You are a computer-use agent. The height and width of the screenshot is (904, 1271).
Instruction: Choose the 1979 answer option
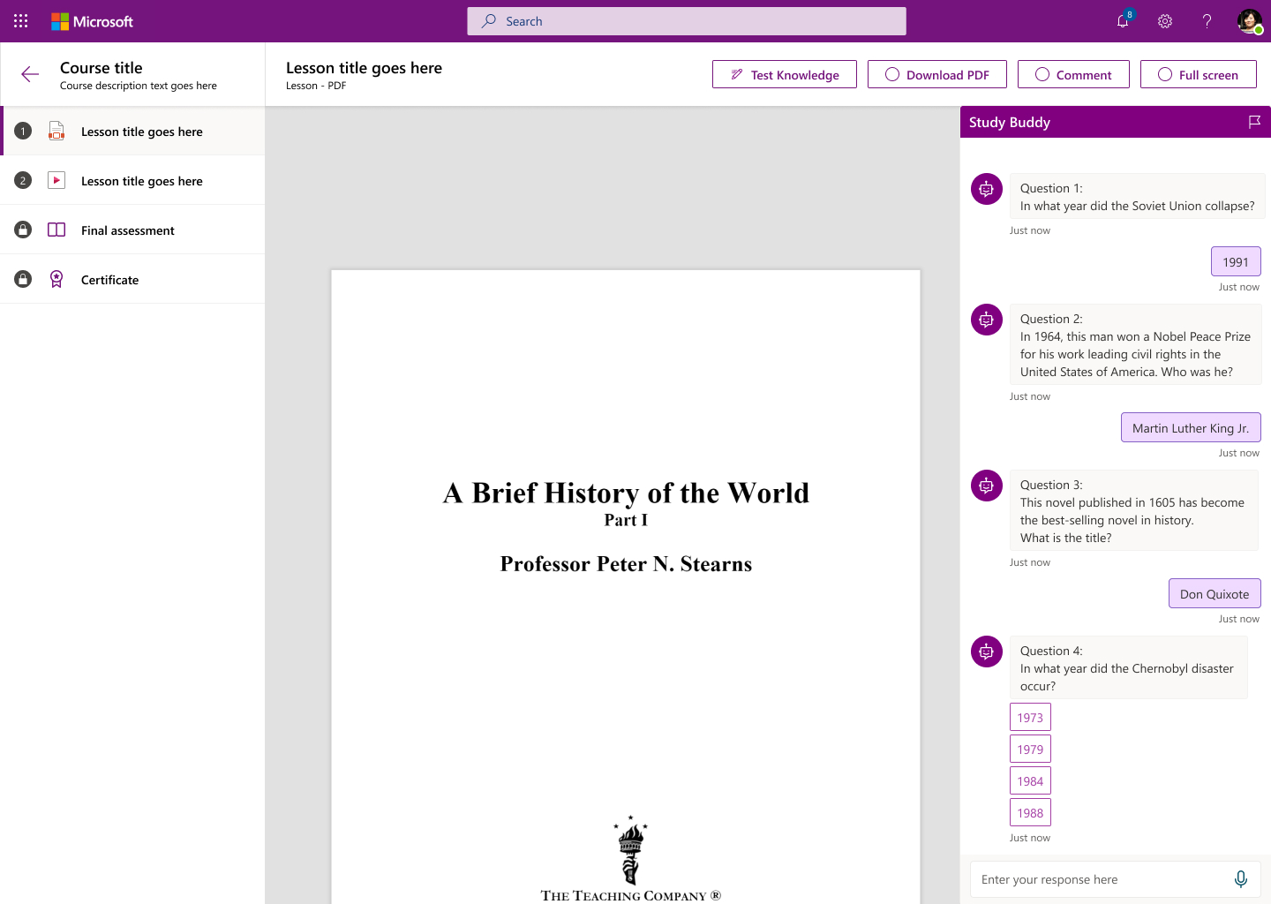(1030, 750)
